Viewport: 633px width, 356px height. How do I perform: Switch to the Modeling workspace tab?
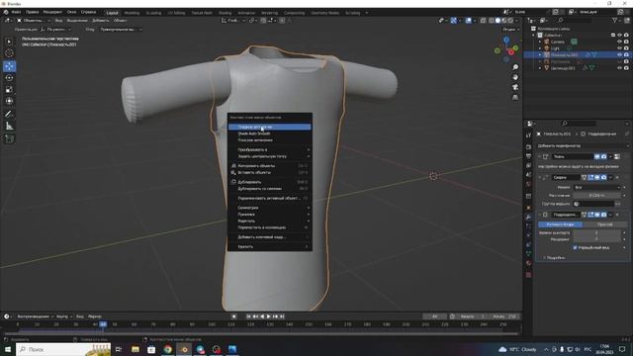pos(132,13)
